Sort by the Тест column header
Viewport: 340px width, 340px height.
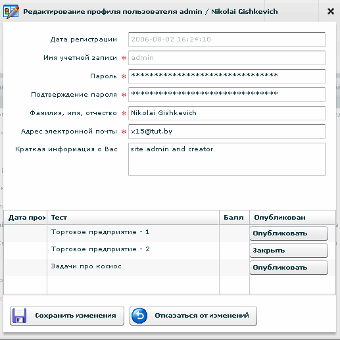pyautogui.click(x=133, y=218)
